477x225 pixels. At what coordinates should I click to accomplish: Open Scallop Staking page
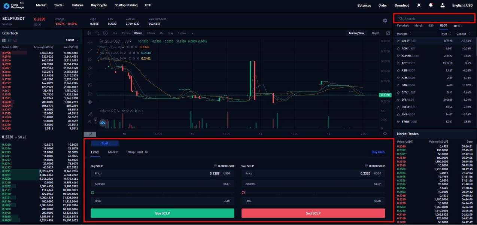126,5
